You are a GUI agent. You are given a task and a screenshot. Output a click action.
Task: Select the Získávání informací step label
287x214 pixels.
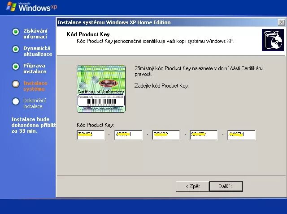point(35,34)
